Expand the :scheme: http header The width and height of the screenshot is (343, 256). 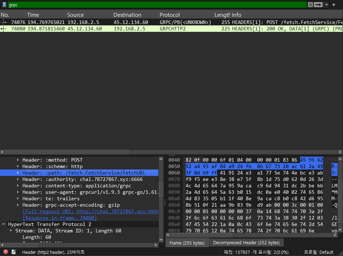pos(18,166)
